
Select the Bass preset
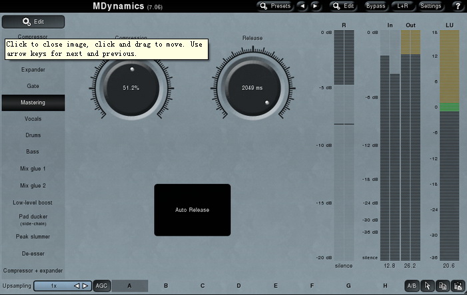coord(33,152)
